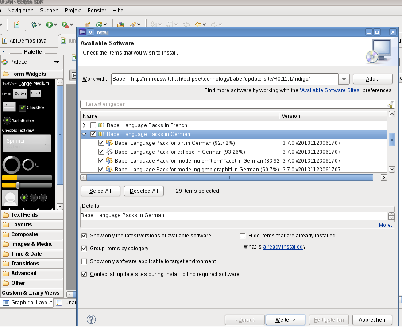Collapse Babel Language Packs in German tree
Screen dimensions: 402x327
pos(84,134)
